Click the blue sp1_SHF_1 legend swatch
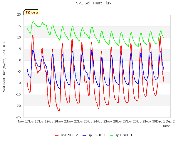Screen dimensions: 188x141 click(x=84, y=136)
